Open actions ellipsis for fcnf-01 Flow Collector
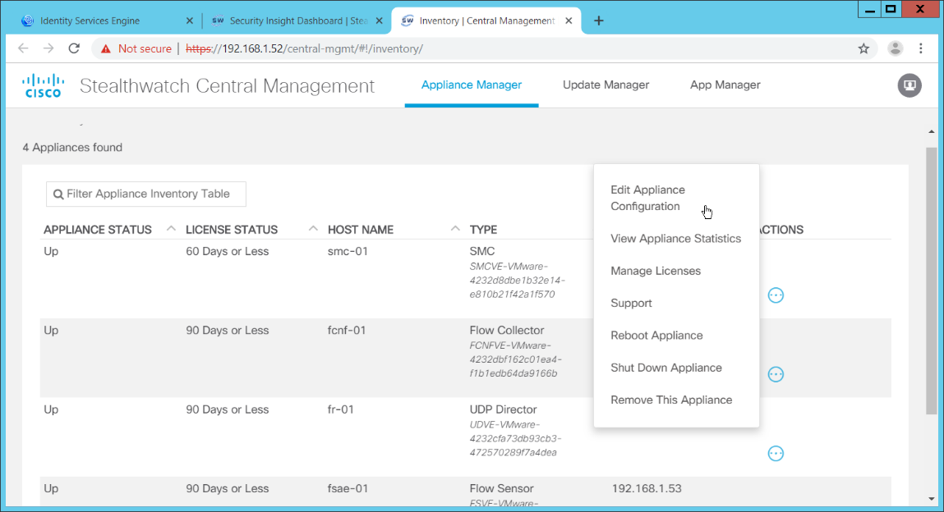 (775, 374)
